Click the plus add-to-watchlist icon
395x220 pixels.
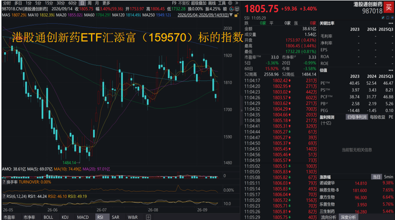click(392, 18)
